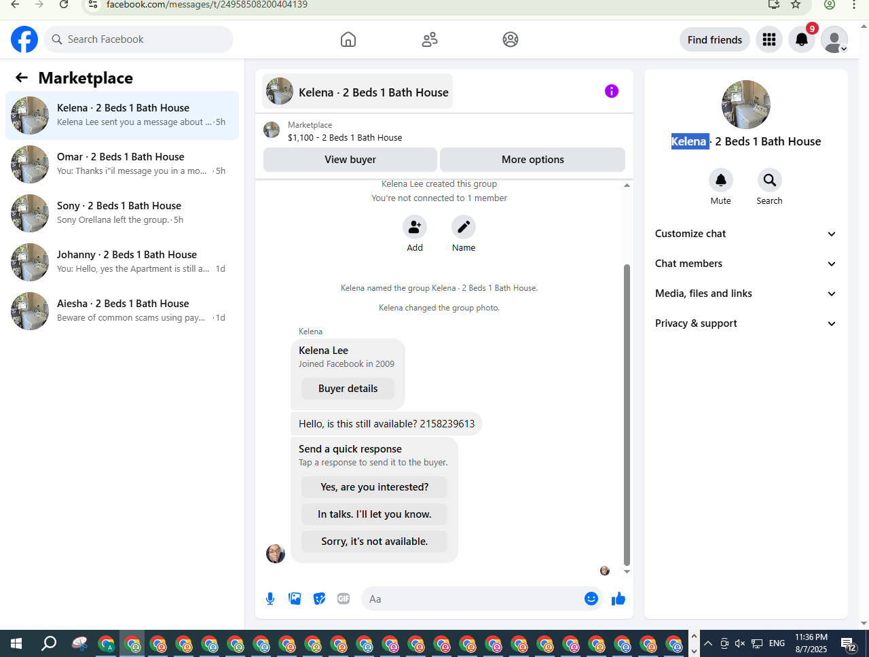The width and height of the screenshot is (869, 657).
Task: Expand Privacy & support section
Action: tap(745, 323)
